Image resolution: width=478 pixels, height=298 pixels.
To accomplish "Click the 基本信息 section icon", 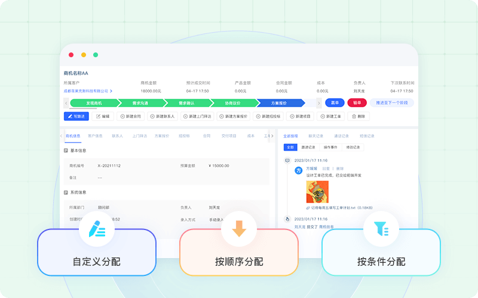I will (65, 151).
